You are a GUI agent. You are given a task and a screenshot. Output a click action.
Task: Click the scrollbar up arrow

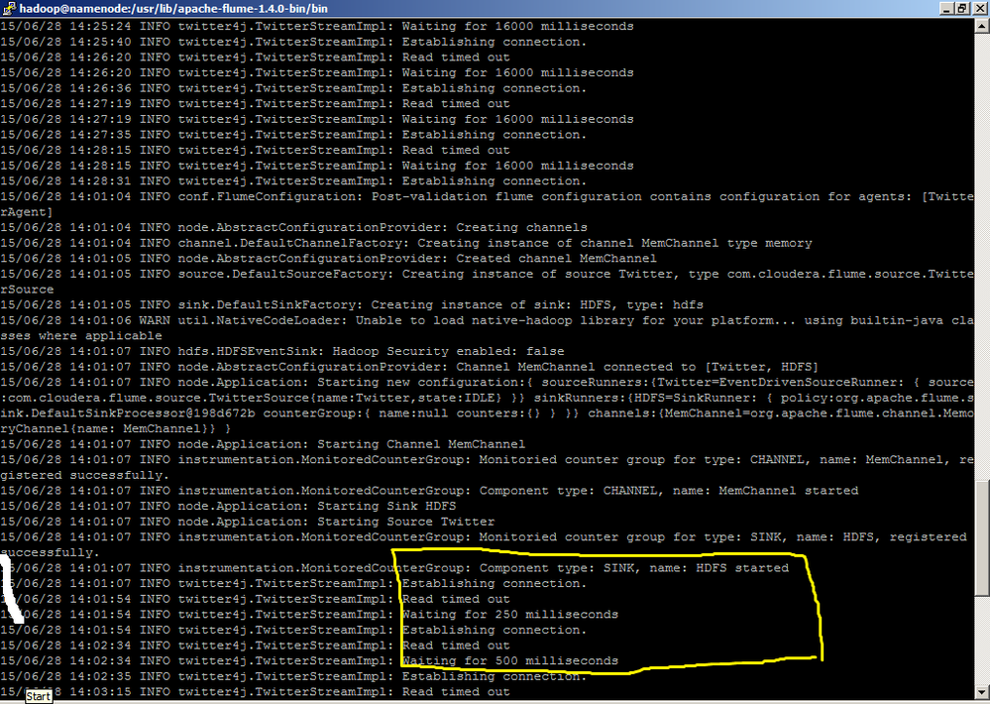click(x=982, y=26)
